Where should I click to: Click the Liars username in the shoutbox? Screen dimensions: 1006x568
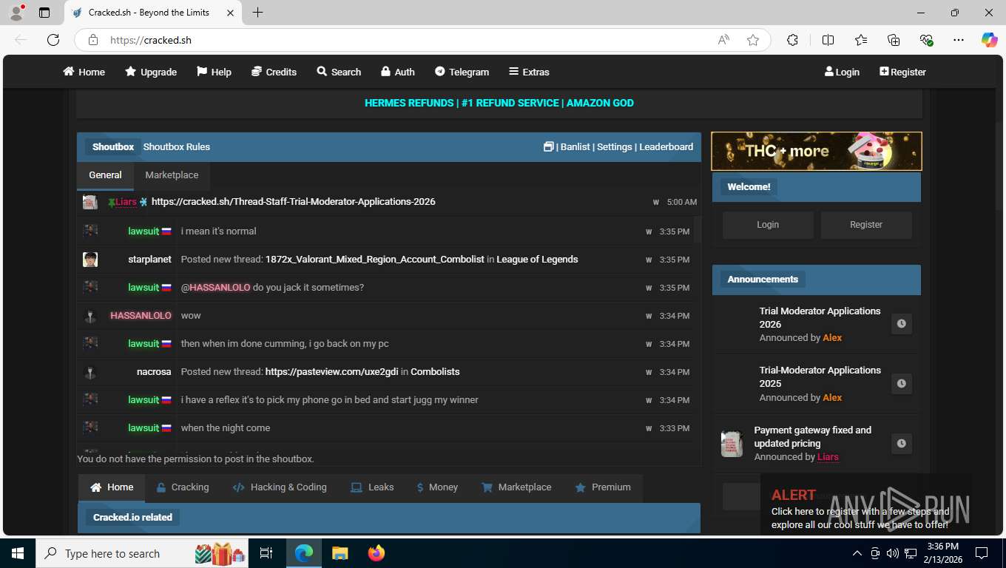(x=126, y=201)
